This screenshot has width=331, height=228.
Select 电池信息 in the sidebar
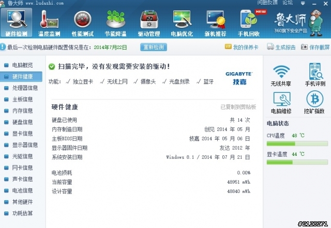pos(21,190)
